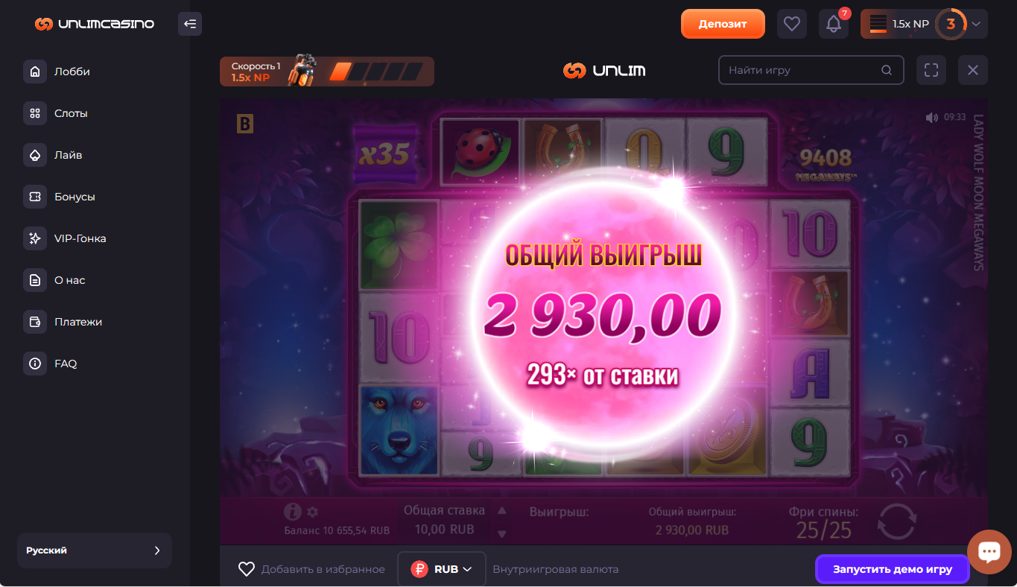Open favorites via the top heart icon

click(x=792, y=24)
